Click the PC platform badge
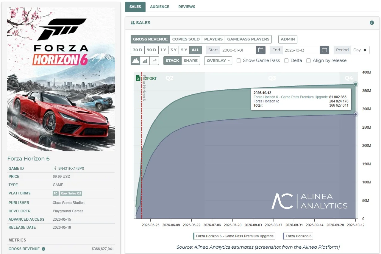This screenshot has width=381, height=254. [56, 194]
